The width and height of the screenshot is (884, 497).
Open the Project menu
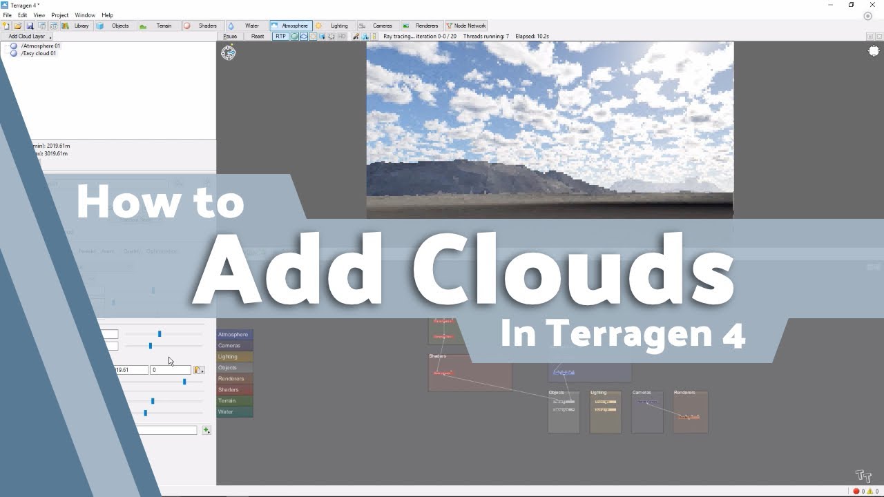[60, 15]
